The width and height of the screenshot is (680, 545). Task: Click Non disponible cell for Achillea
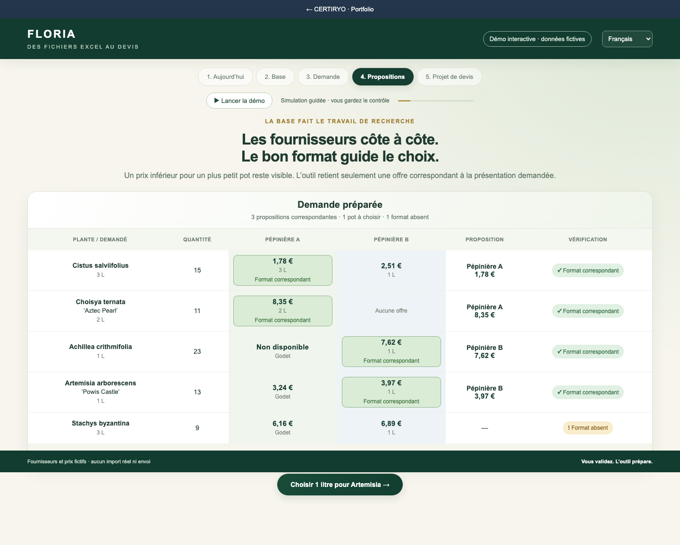(x=283, y=351)
